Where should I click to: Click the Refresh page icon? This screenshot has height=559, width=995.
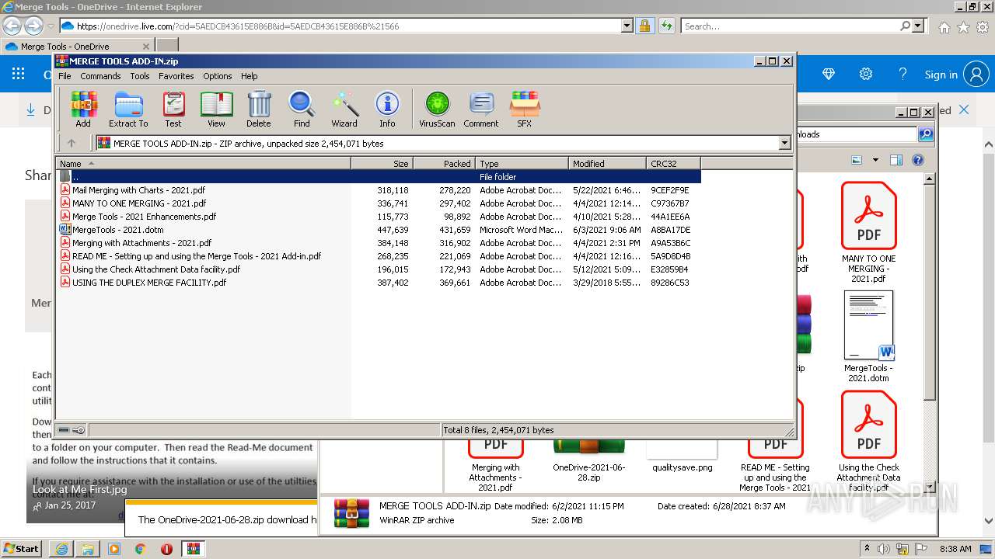click(666, 26)
